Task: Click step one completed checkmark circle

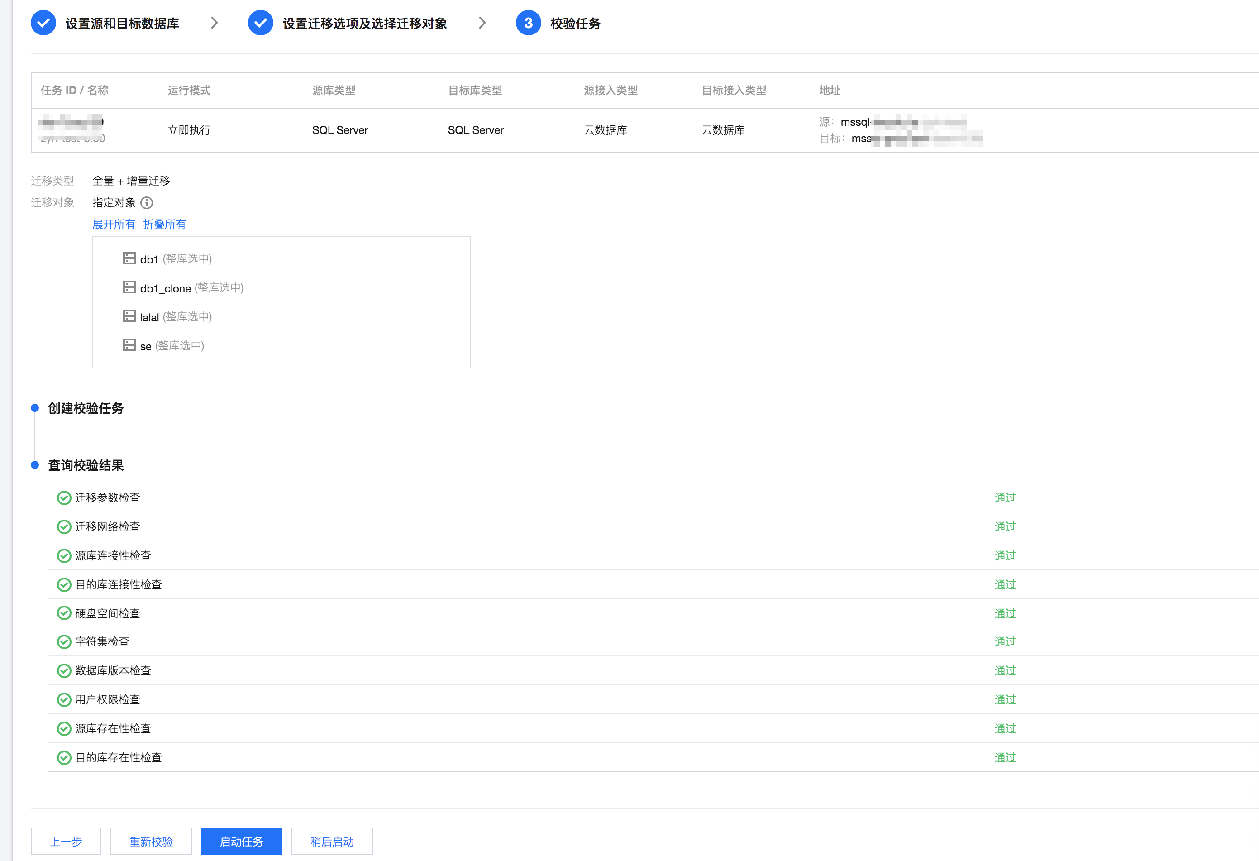Action: coord(43,23)
